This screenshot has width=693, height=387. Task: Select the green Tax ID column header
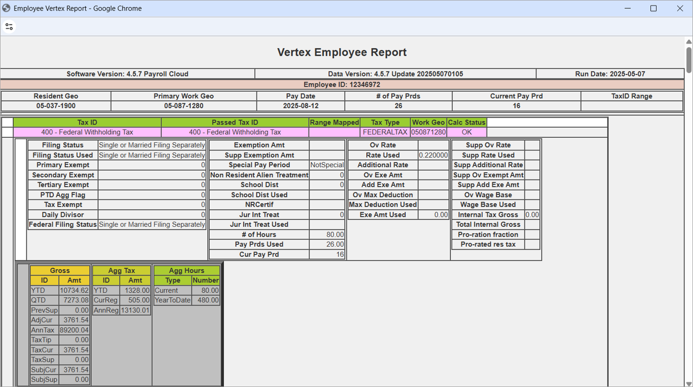coord(86,122)
